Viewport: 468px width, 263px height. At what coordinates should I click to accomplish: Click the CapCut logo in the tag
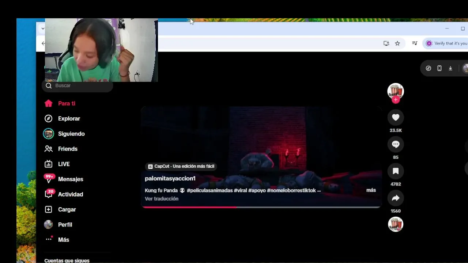point(150,166)
